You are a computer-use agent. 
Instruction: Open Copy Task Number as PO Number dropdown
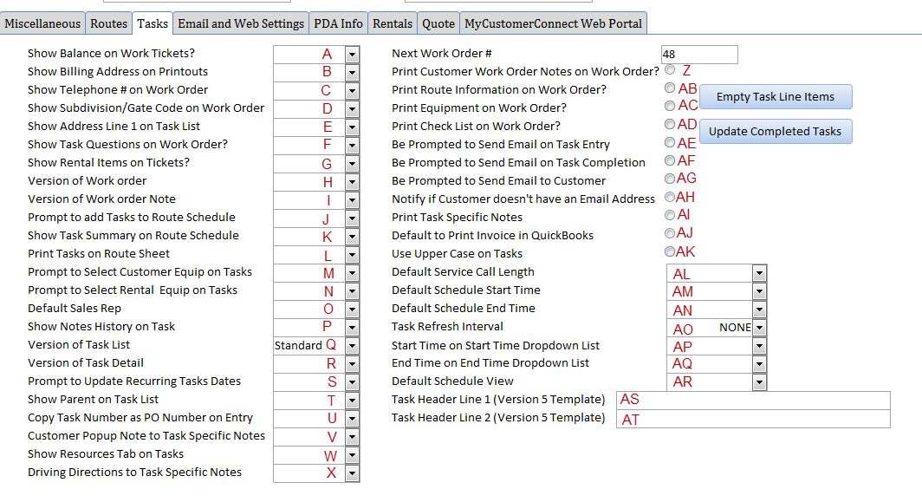pyautogui.click(x=352, y=420)
